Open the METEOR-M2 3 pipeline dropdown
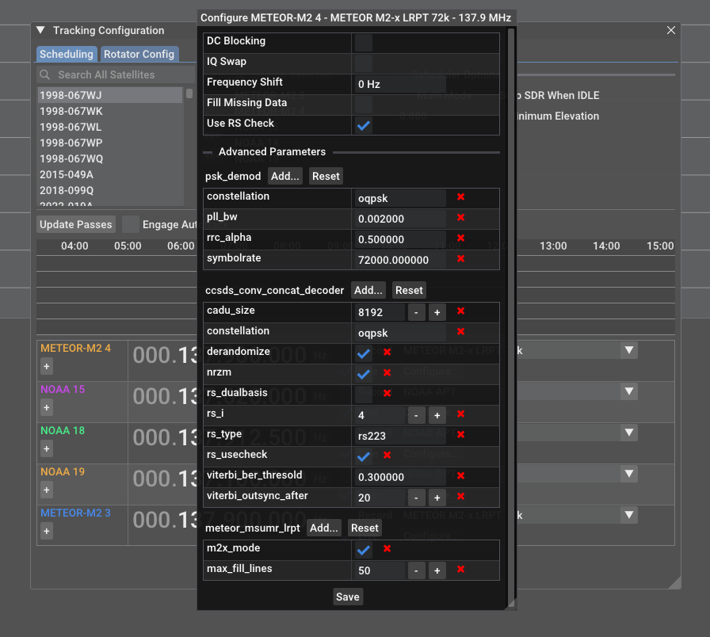This screenshot has width=710, height=637. (629, 515)
